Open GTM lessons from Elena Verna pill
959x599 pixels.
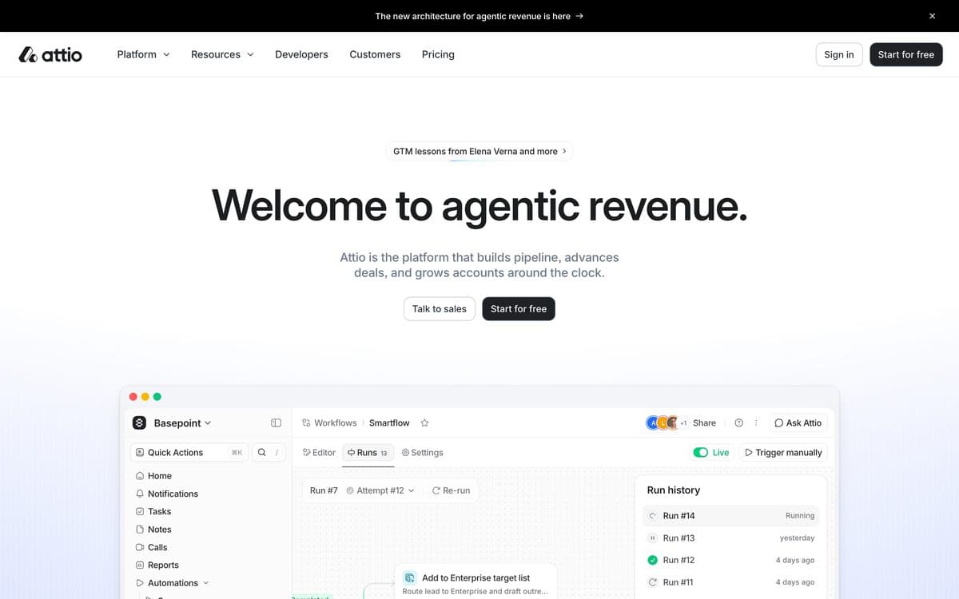(479, 151)
